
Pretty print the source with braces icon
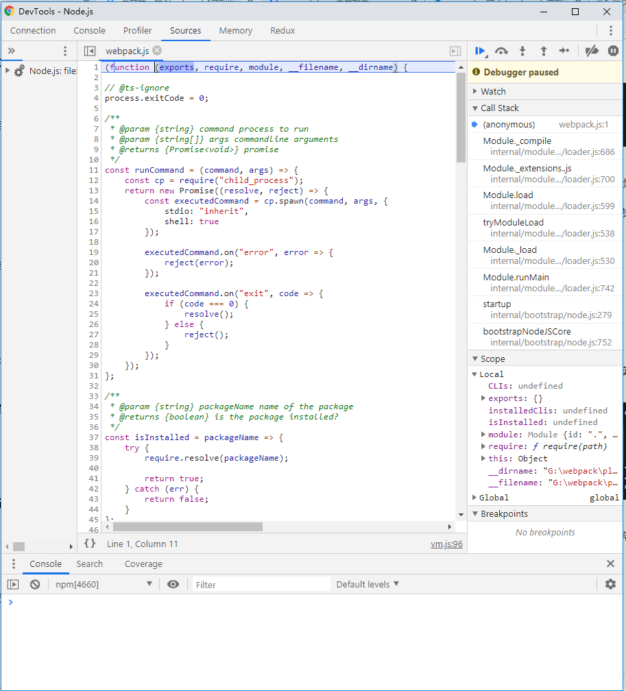coord(90,544)
